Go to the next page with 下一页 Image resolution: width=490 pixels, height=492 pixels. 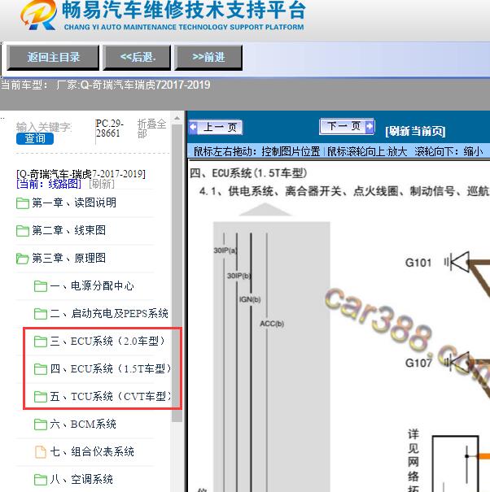(x=347, y=126)
